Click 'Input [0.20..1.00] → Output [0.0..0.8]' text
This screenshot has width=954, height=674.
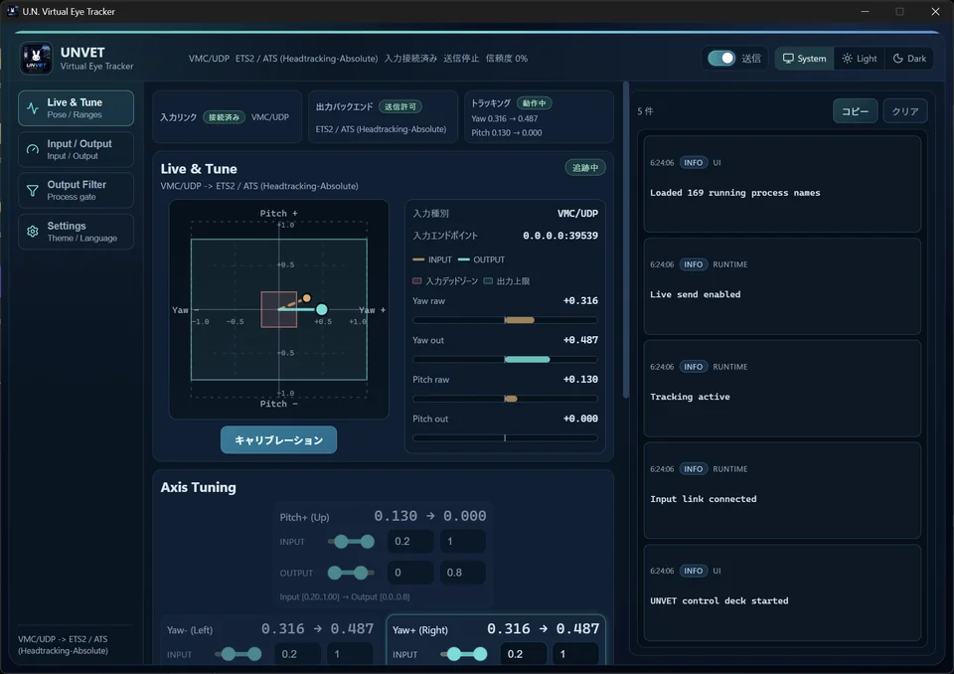point(345,596)
